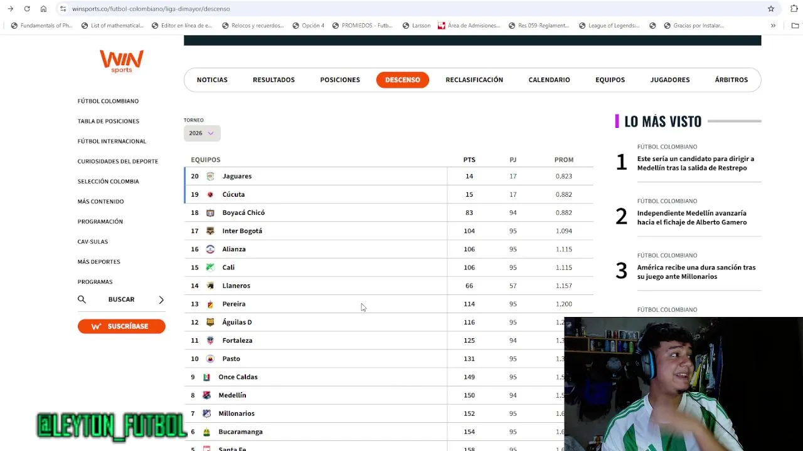This screenshot has width=803, height=451.
Task: Click Jaguares team crest icon
Action: [210, 176]
